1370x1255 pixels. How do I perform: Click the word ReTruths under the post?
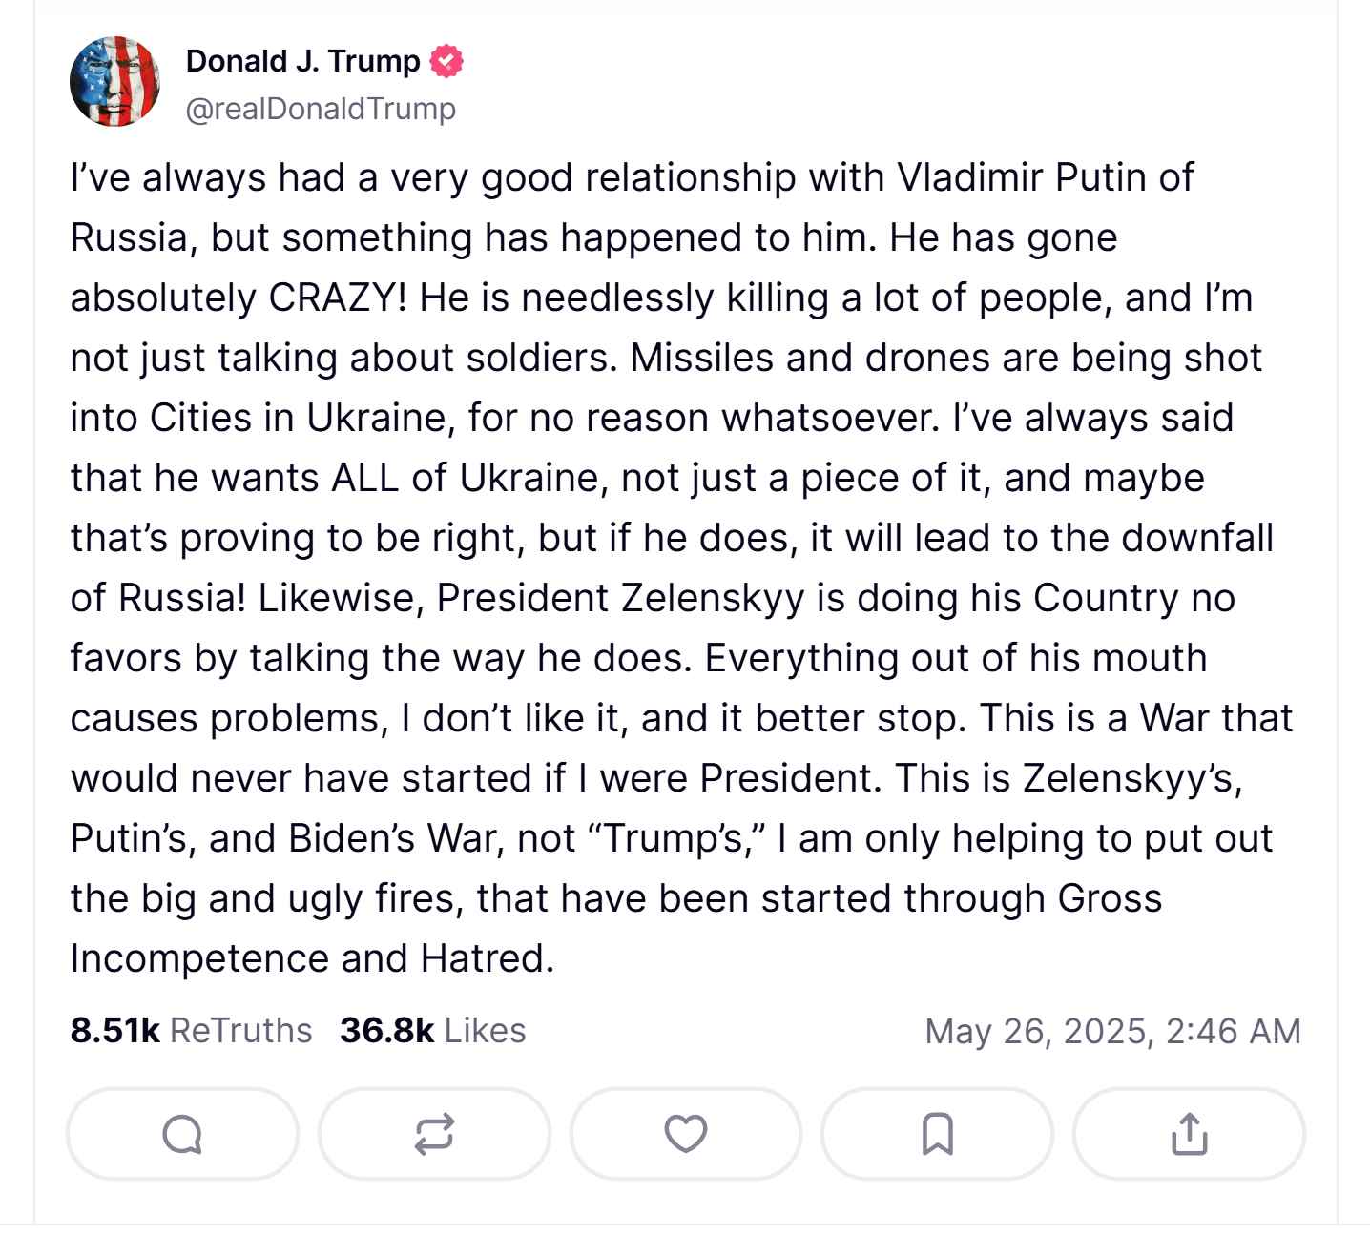[240, 1031]
